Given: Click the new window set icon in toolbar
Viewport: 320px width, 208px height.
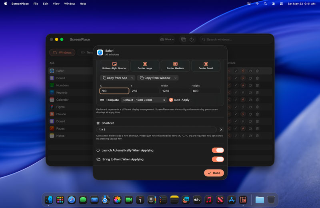Looking at the screenshot, I should click(184, 39).
